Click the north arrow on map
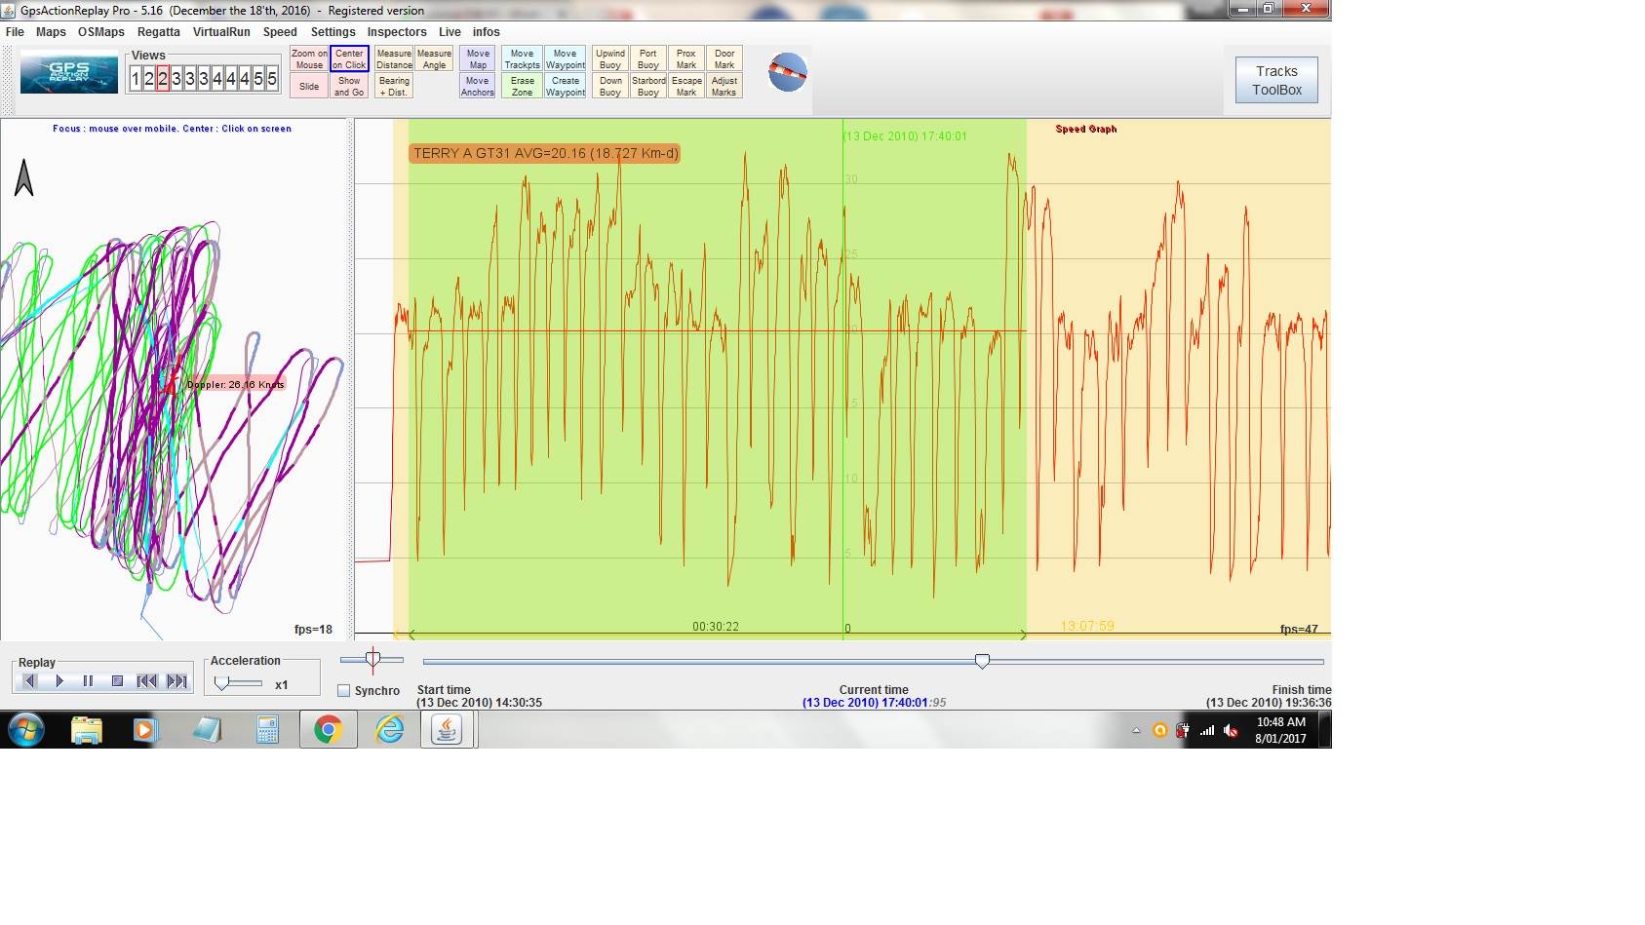1645x925 pixels. [24, 178]
